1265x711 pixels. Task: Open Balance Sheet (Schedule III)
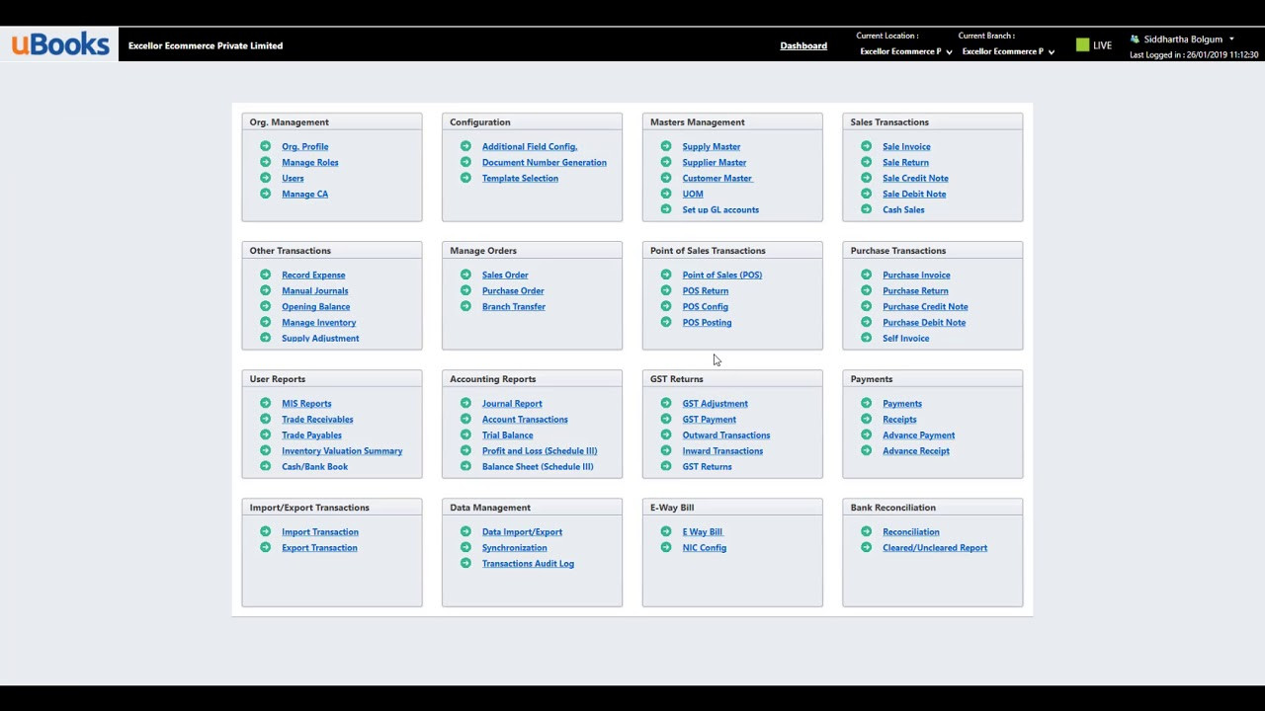538,466
